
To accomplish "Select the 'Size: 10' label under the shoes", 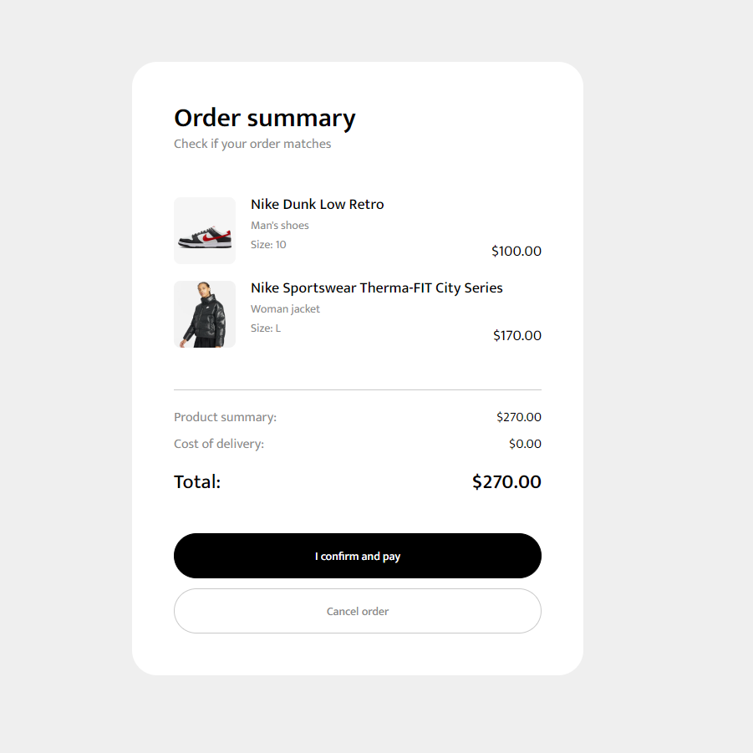I will click(267, 244).
